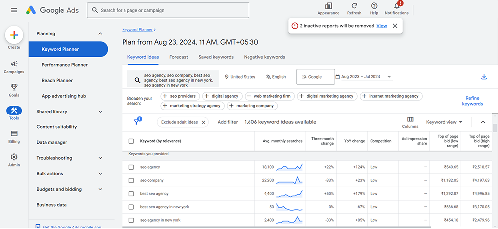Expand Budgets and bidding section
The width and height of the screenshot is (498, 229).
point(101,189)
